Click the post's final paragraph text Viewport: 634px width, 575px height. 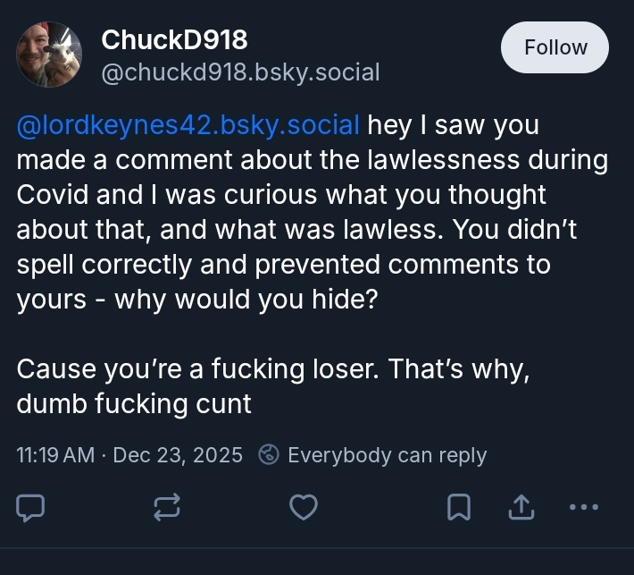click(268, 386)
